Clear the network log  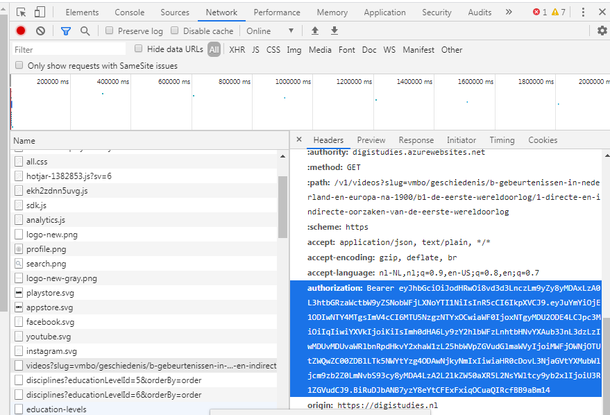click(40, 31)
